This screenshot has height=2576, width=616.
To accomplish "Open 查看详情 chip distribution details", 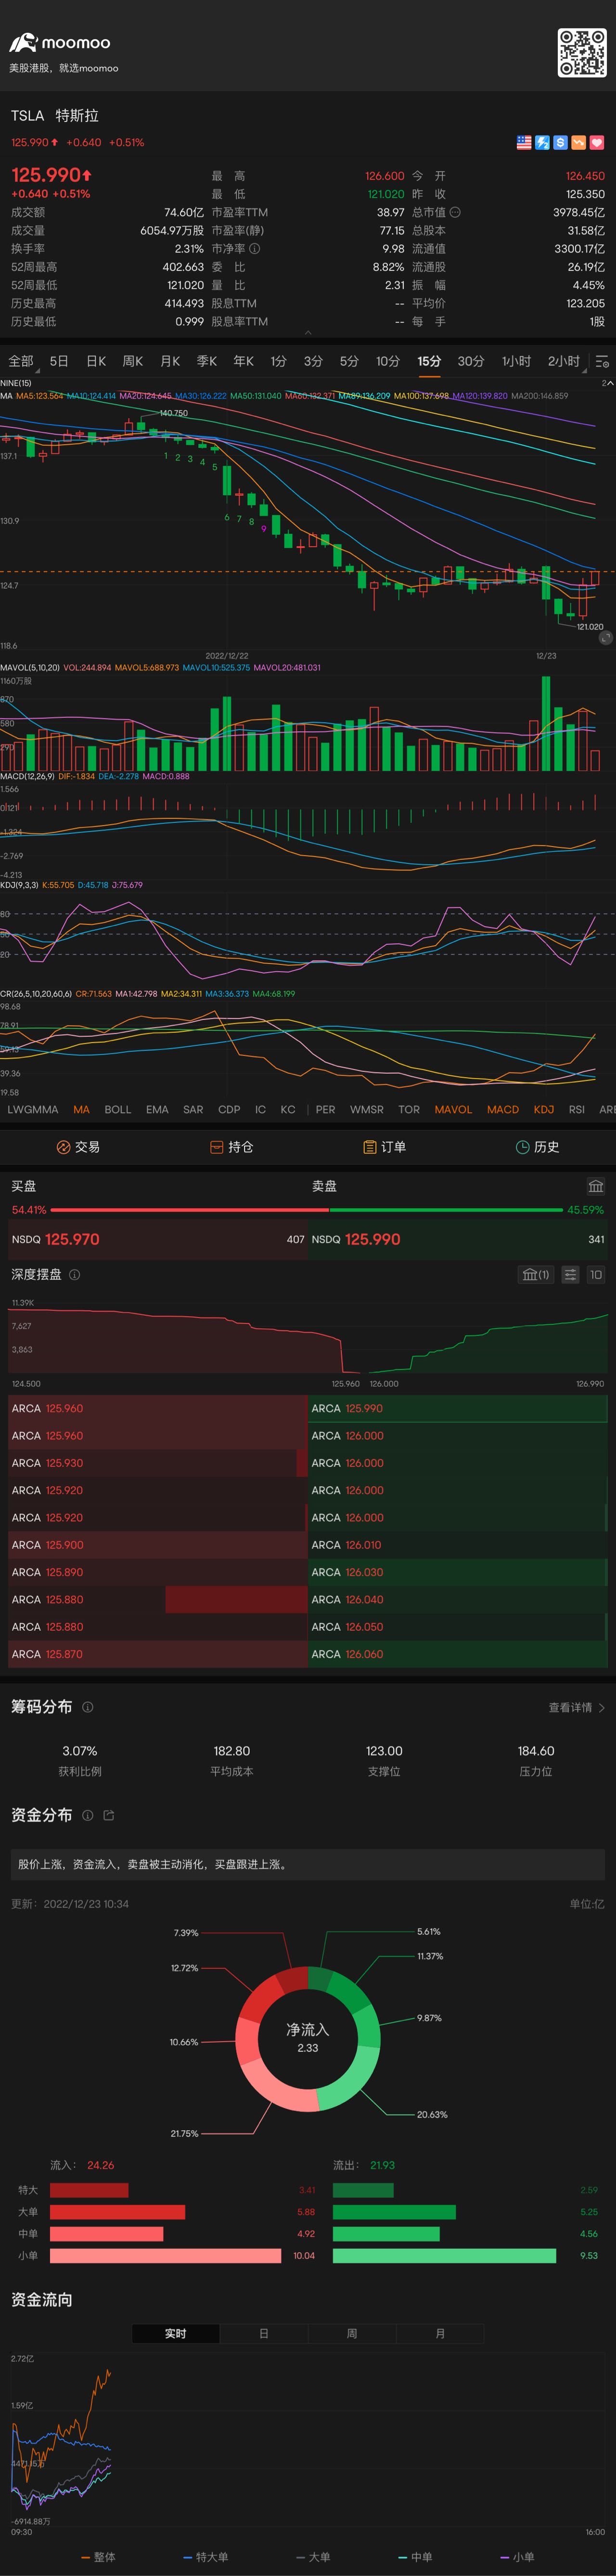I will tap(576, 1708).
